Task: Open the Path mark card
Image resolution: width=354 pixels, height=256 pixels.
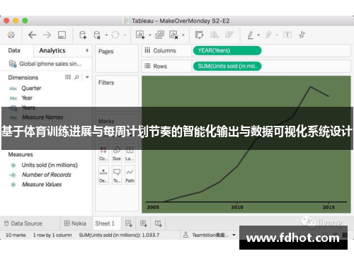Action: [x=130, y=175]
